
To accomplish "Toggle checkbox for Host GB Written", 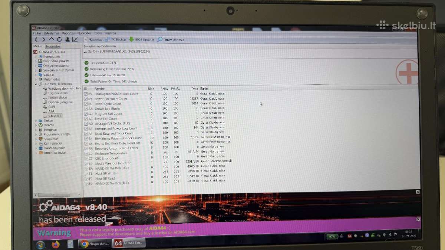I will click(86, 173).
